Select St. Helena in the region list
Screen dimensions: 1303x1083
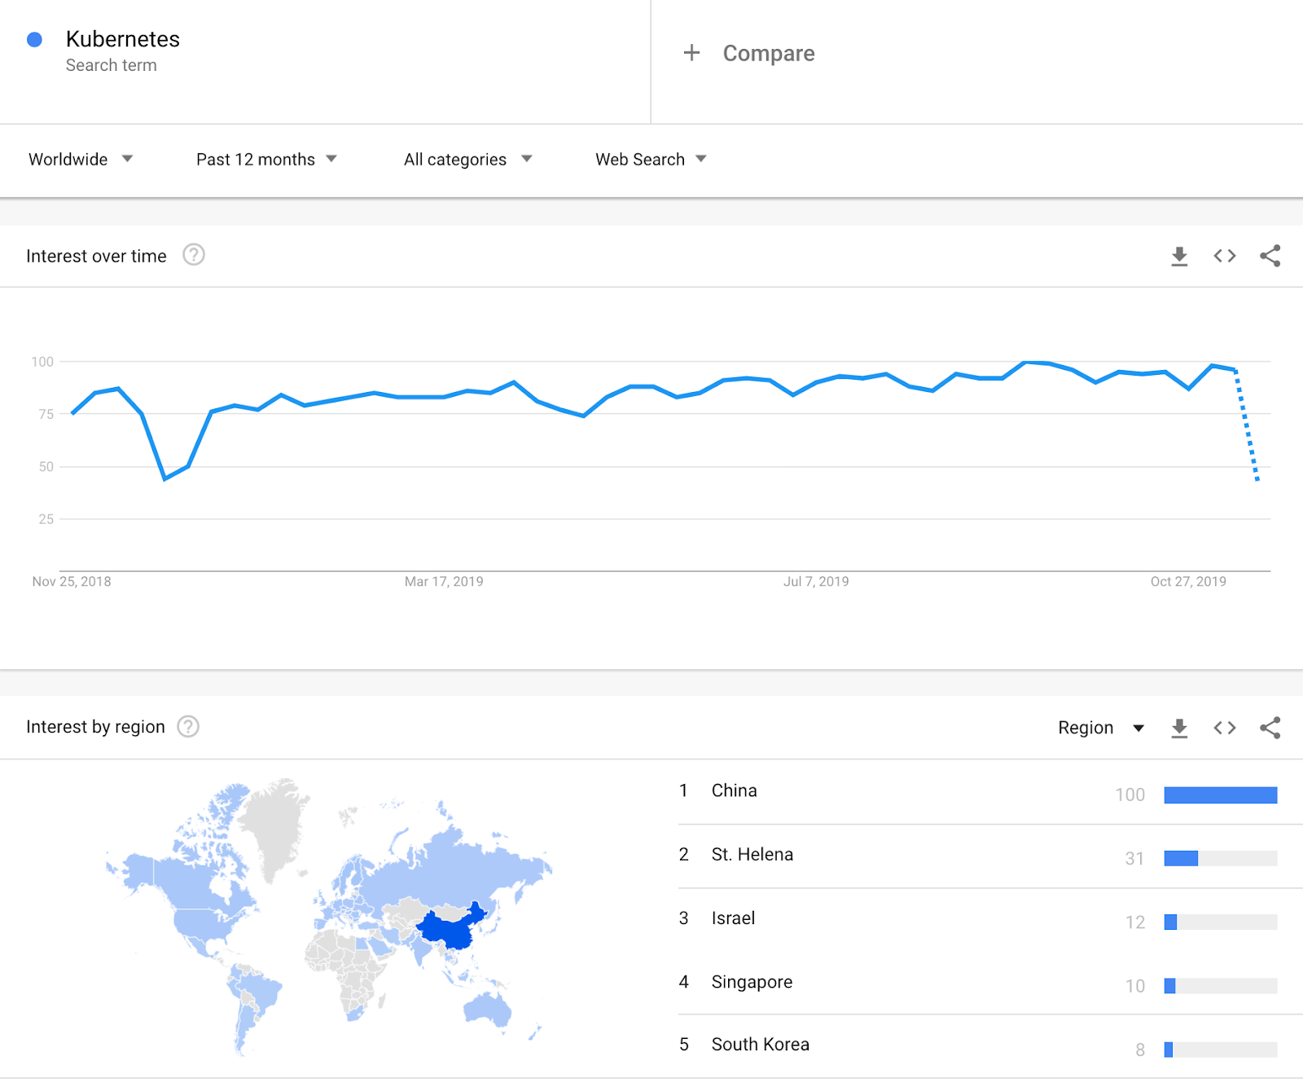point(752,854)
